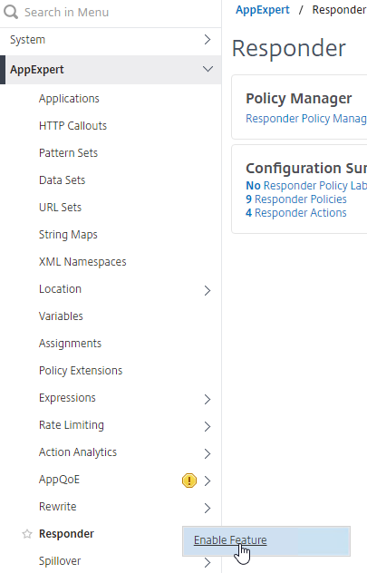Viewport: 367px width, 573px height.
Task: Select XML Namespaces menu item
Action: click(x=82, y=262)
